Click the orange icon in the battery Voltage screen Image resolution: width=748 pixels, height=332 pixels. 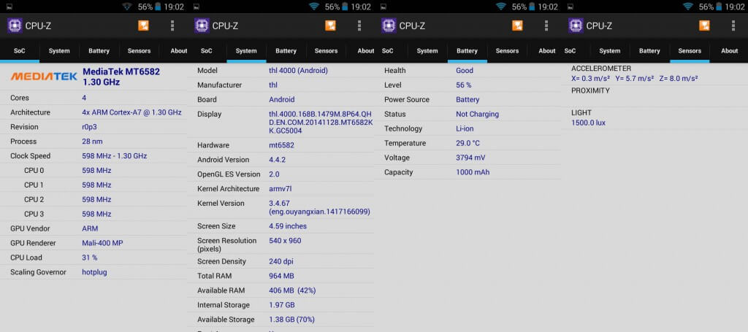517,26
